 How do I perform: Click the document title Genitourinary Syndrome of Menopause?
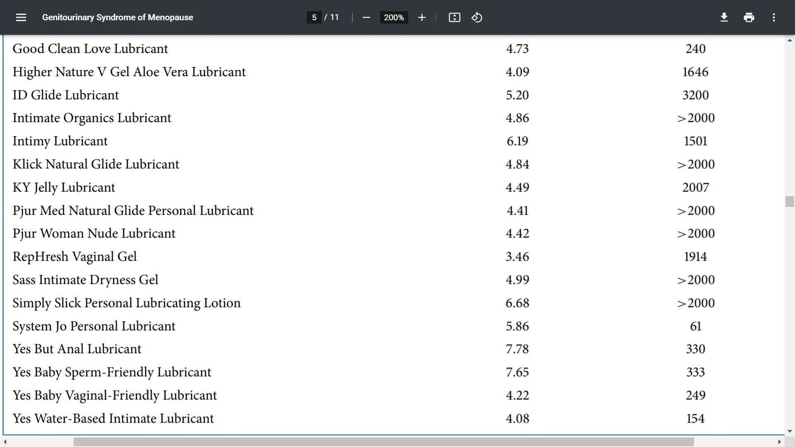pyautogui.click(x=118, y=17)
